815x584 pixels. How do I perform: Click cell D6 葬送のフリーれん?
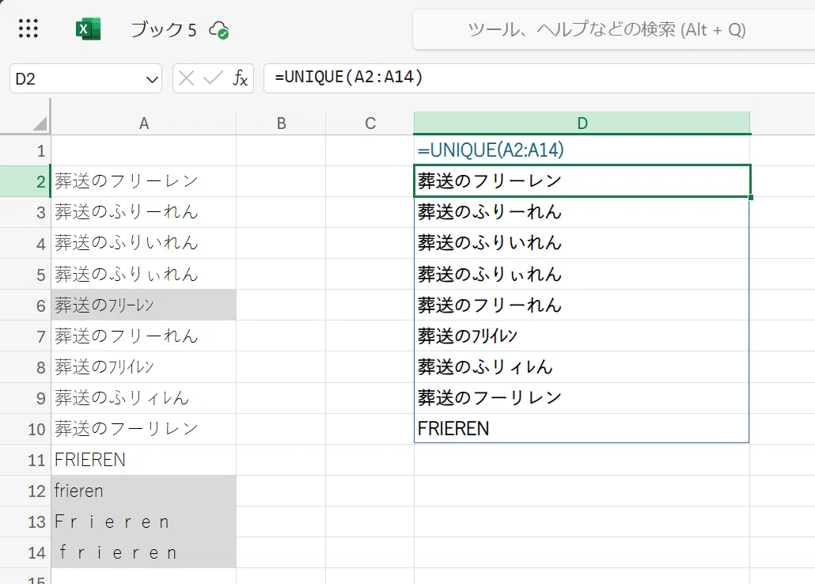[x=582, y=305]
